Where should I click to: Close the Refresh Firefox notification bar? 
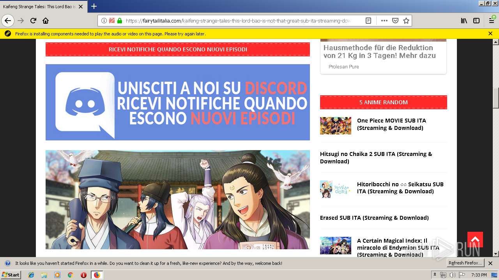(490, 263)
